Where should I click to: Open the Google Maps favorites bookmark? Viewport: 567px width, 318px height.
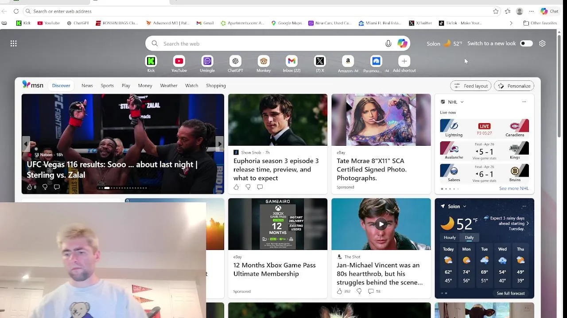(x=286, y=23)
